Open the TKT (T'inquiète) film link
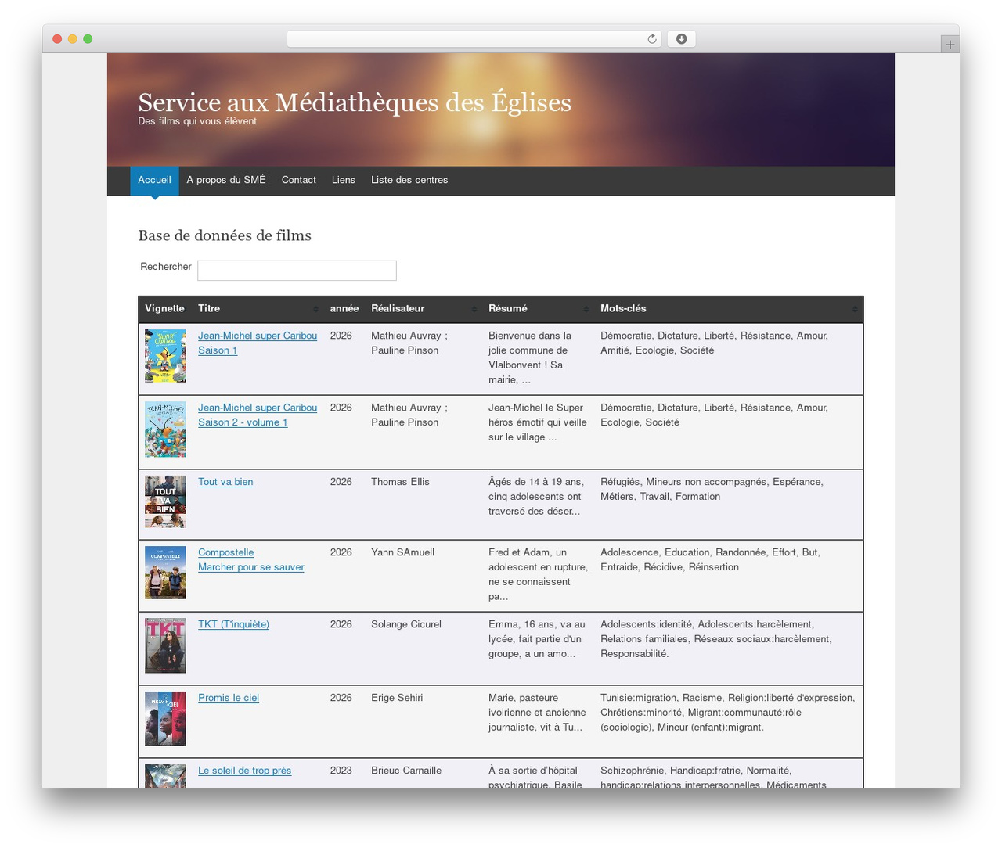 pyautogui.click(x=233, y=624)
